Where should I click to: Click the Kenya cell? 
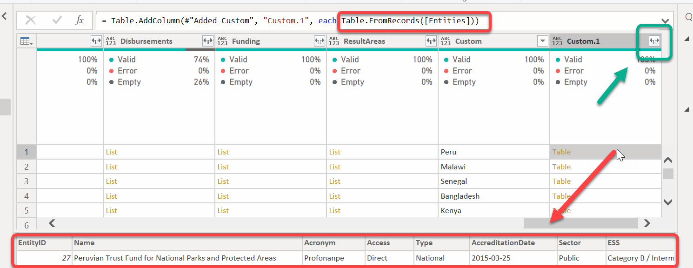point(494,210)
